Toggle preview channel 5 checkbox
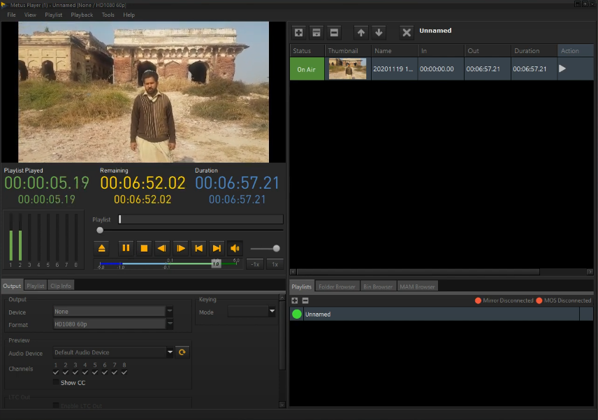 click(95, 372)
